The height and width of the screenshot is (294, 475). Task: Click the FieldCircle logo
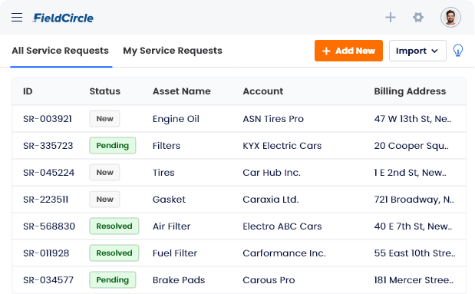pyautogui.click(x=63, y=18)
